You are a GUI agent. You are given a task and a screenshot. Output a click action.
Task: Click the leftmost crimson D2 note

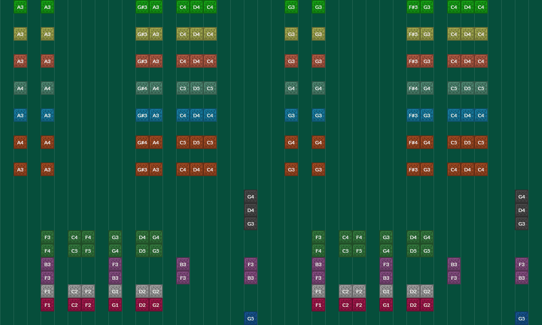[142, 305]
